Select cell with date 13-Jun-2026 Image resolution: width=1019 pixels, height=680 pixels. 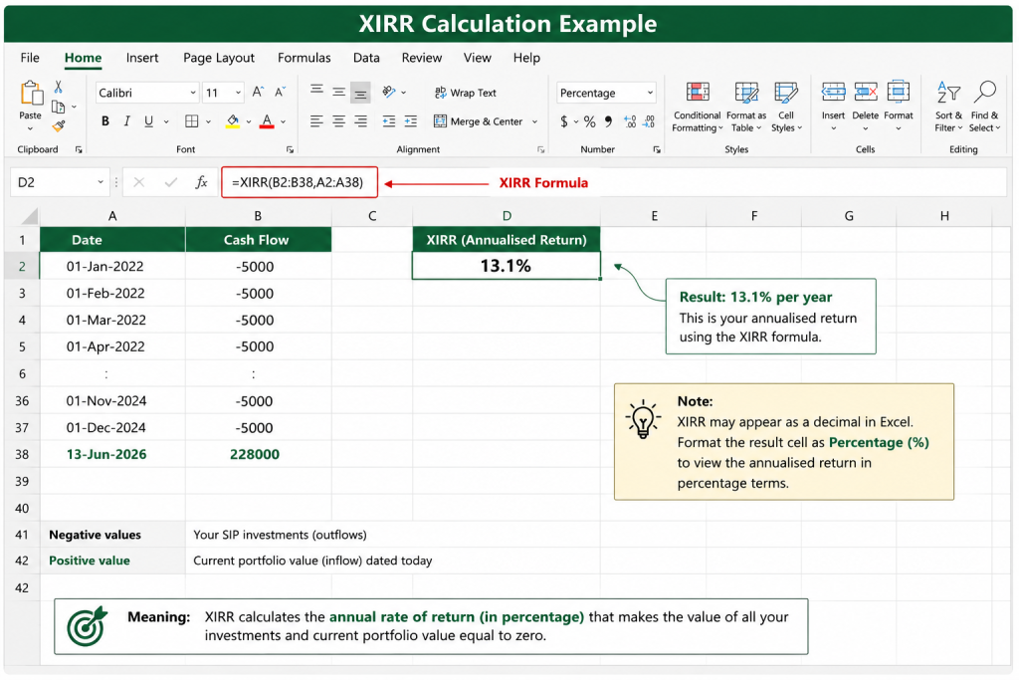[112, 454]
